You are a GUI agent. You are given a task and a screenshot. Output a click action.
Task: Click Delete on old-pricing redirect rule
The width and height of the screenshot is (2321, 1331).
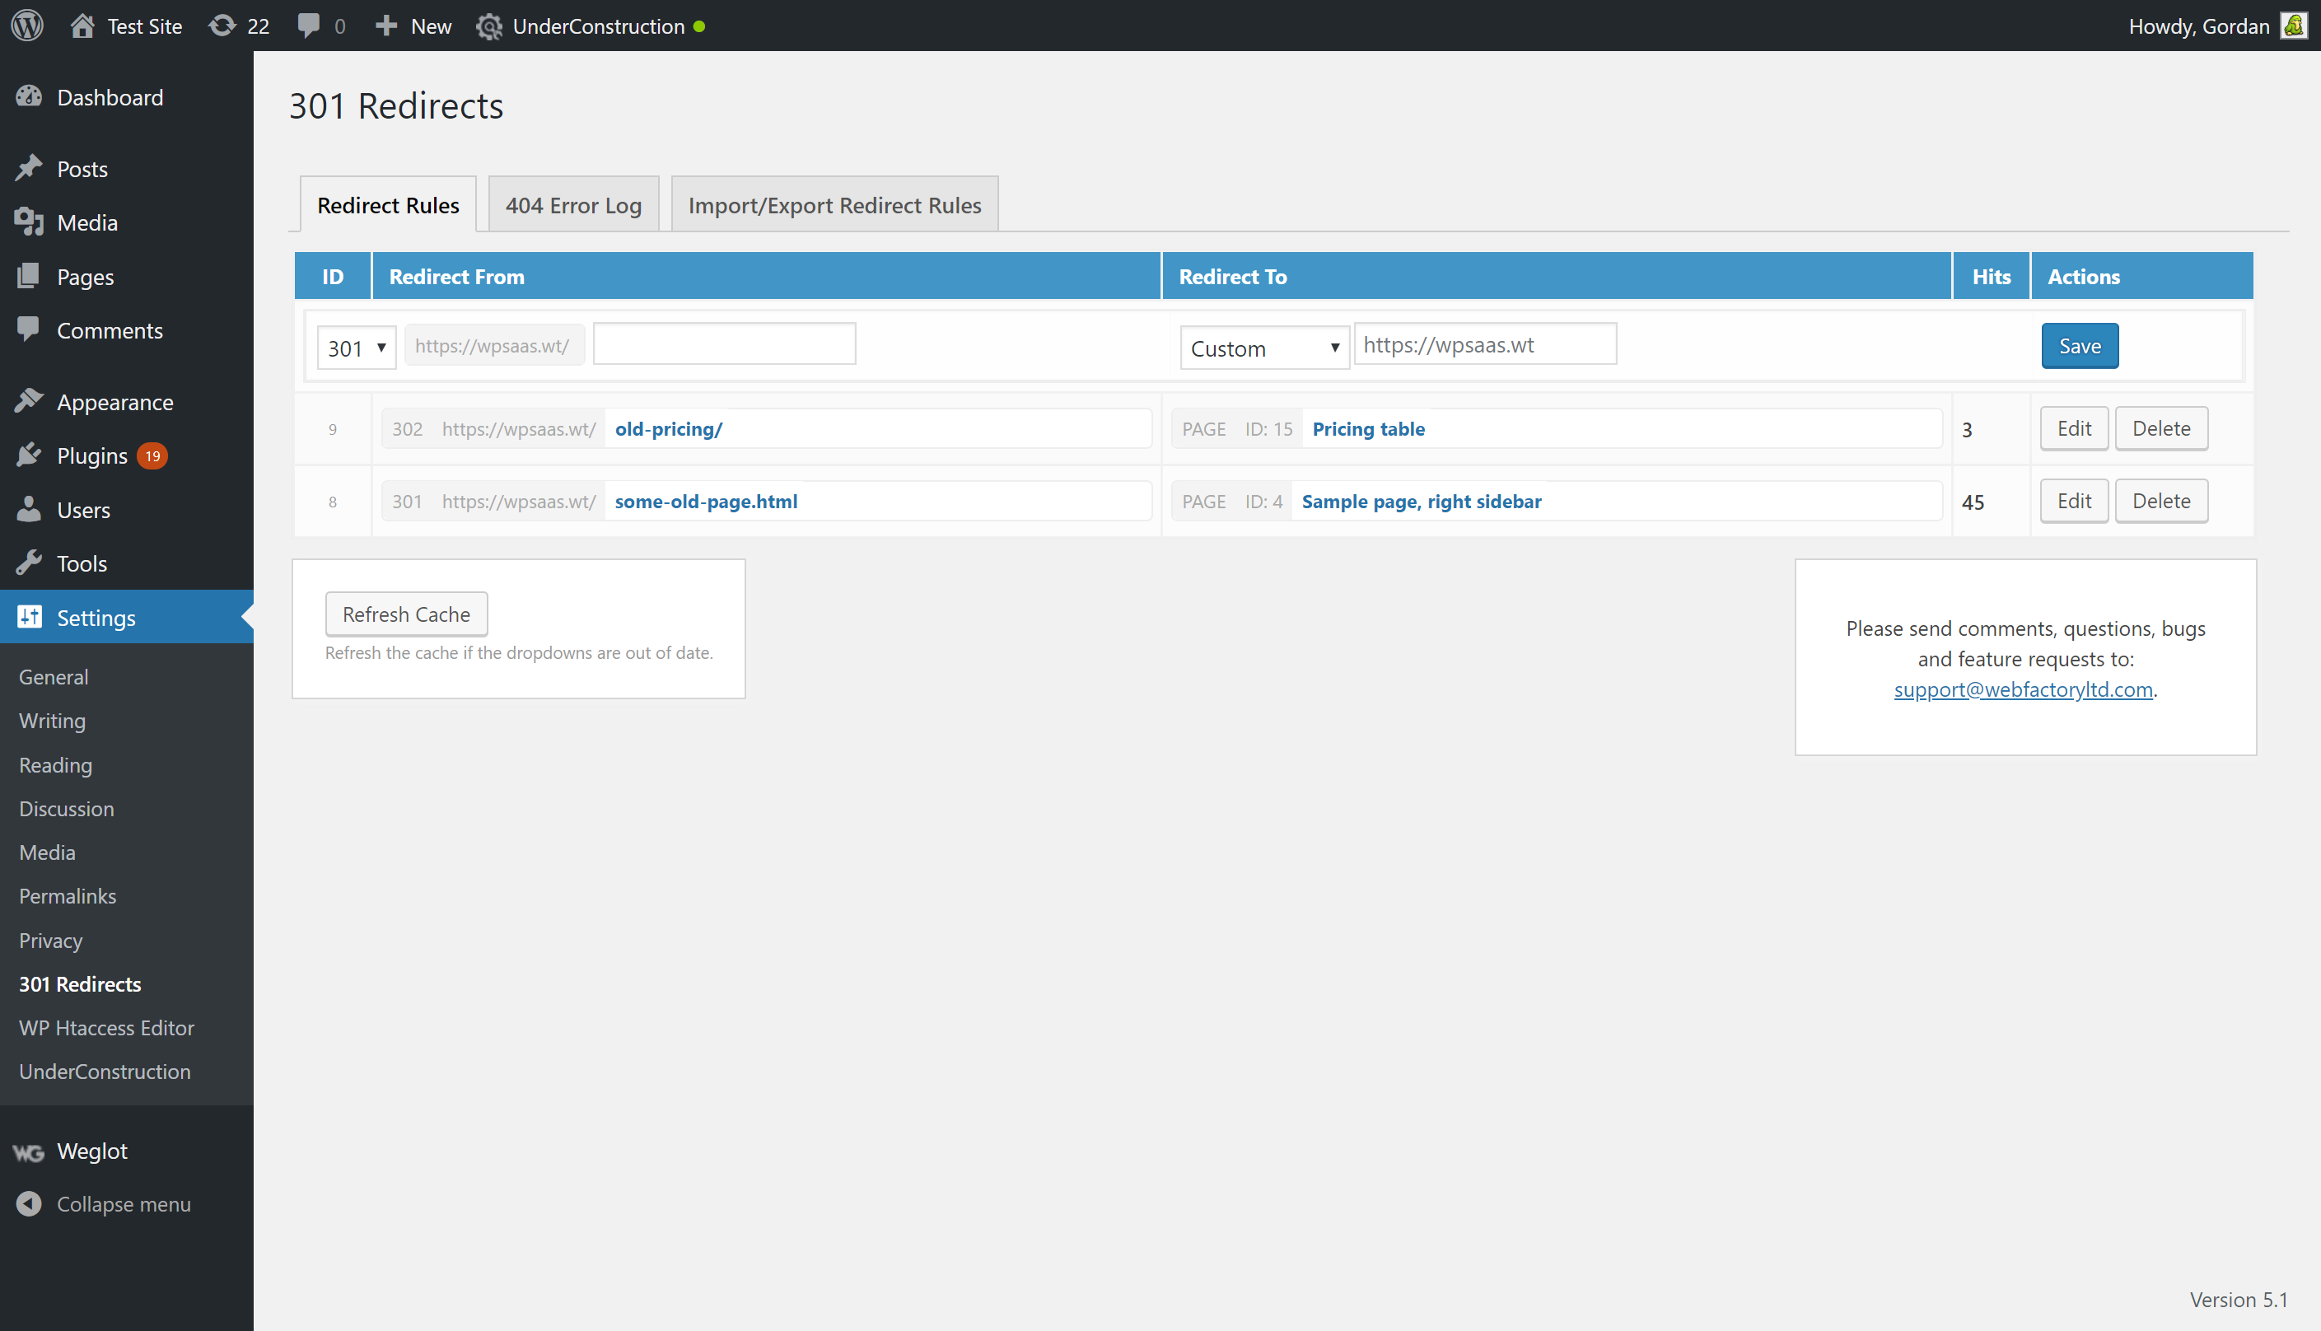2160,427
